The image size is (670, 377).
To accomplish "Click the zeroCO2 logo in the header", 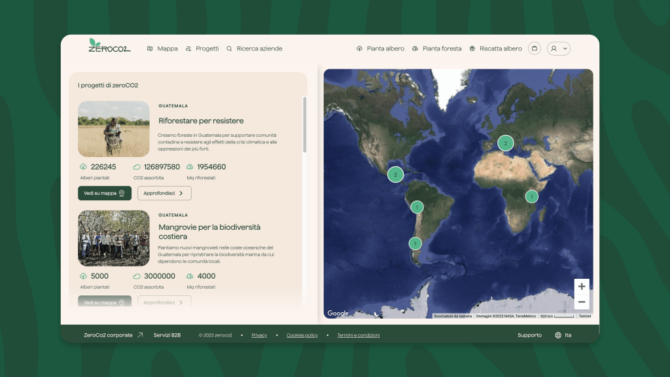I will click(109, 46).
